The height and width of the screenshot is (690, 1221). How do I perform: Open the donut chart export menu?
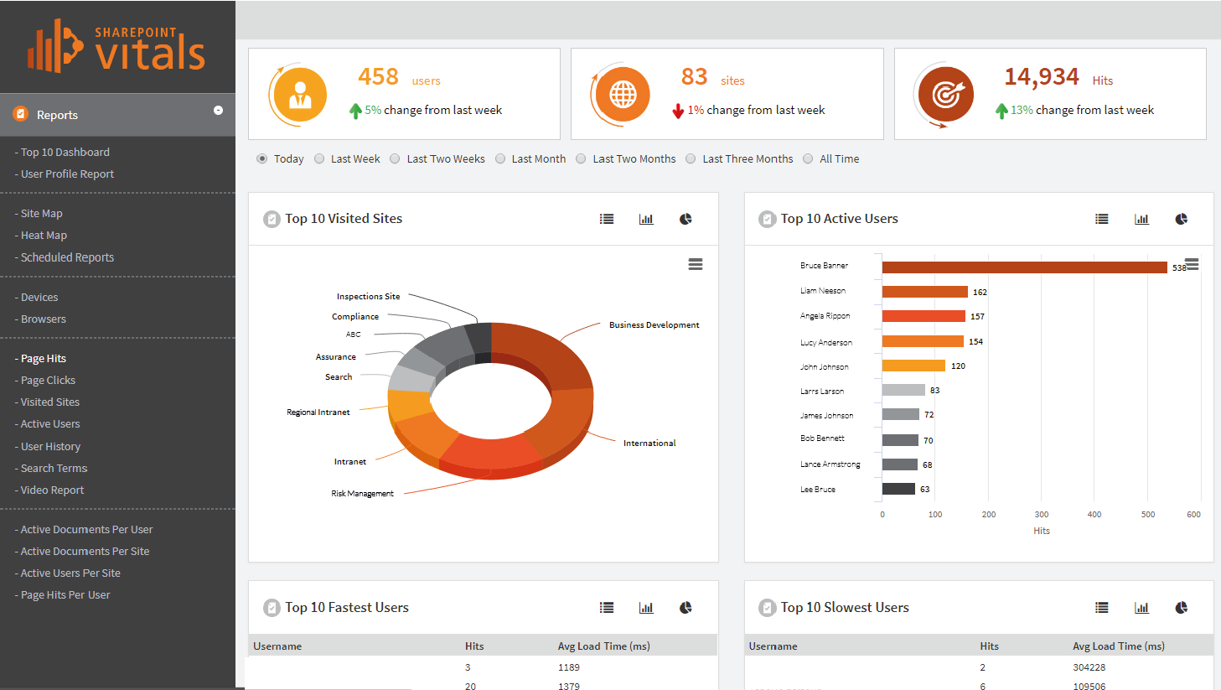(x=696, y=264)
